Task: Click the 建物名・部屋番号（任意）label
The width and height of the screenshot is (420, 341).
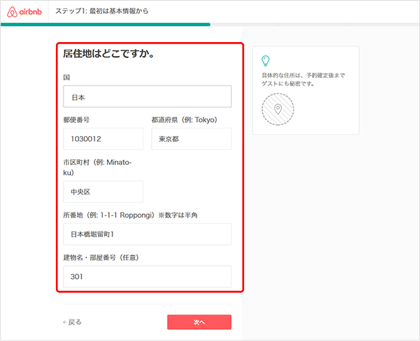Action: pyautogui.click(x=101, y=257)
